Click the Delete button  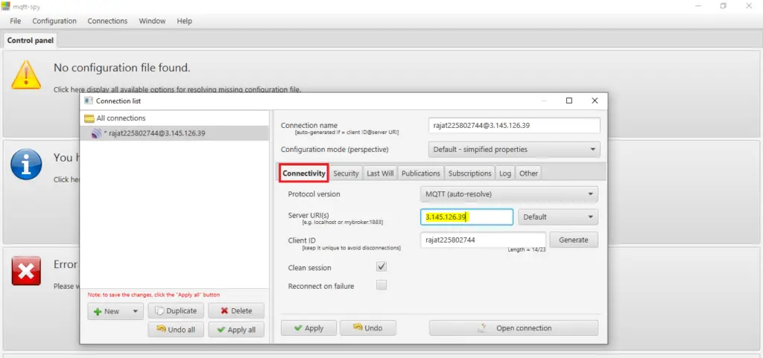236,311
